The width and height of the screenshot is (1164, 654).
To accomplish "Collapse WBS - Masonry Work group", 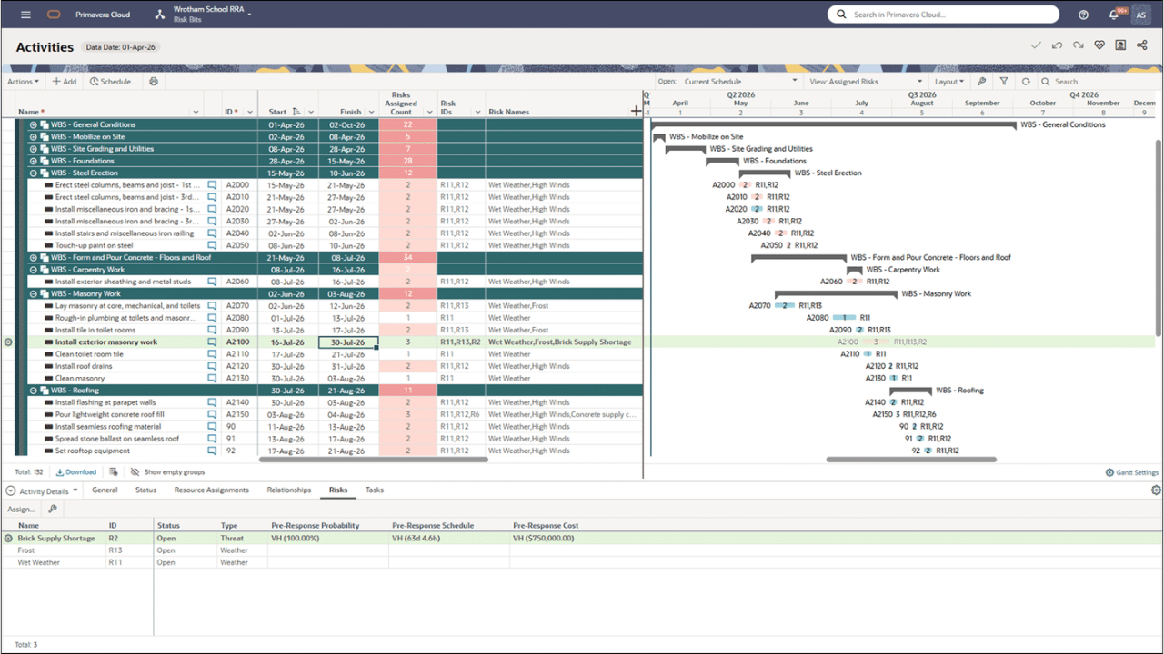I will 34,293.
